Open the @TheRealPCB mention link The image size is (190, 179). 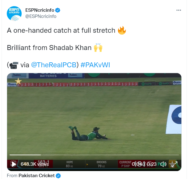tap(54, 65)
